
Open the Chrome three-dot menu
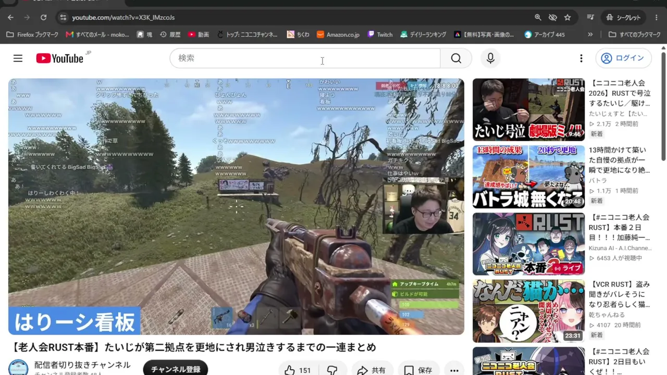pos(657,18)
